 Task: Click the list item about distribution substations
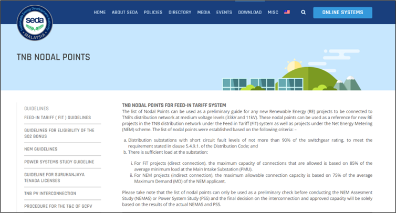click(250, 143)
